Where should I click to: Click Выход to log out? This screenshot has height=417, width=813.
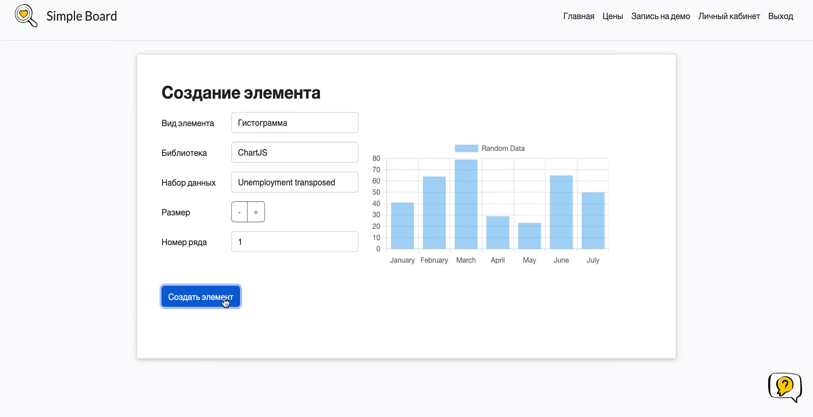[x=780, y=16]
